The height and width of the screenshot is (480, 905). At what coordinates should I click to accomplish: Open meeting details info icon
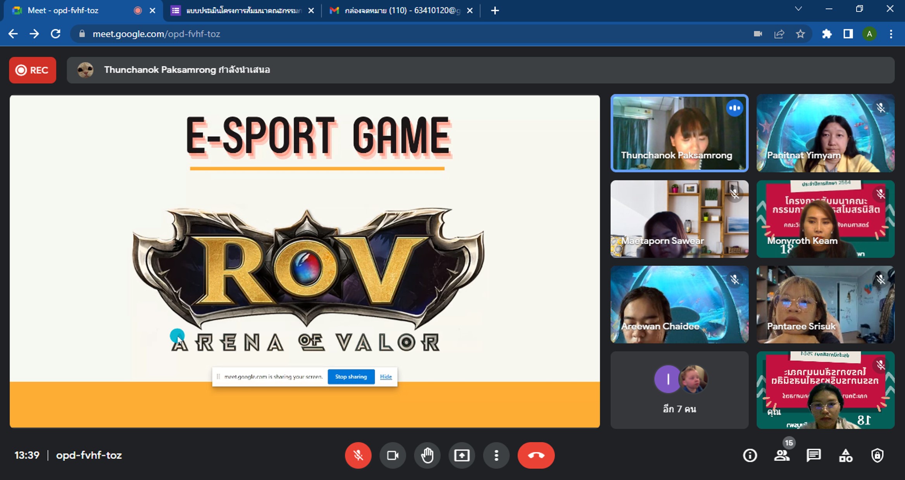[750, 455]
